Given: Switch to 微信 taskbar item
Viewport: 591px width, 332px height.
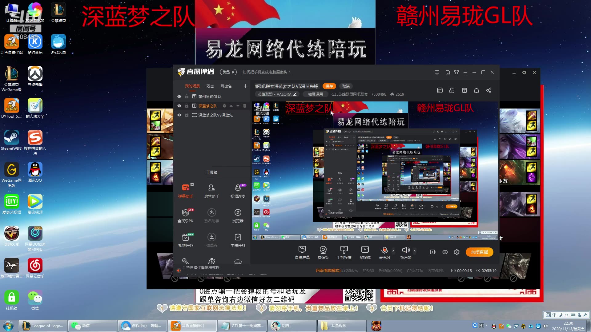Looking at the screenshot, I should [92, 326].
